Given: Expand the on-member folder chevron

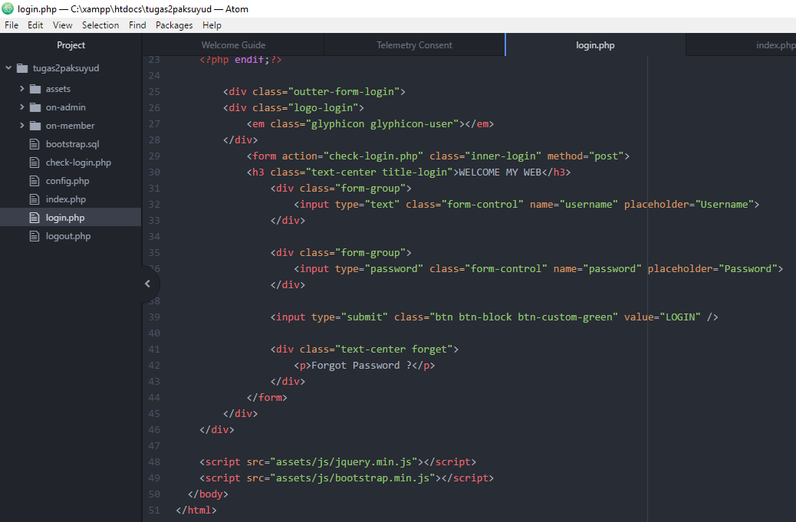Looking at the screenshot, I should click(x=21, y=125).
